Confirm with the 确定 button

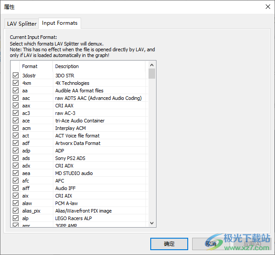(x=169, y=244)
